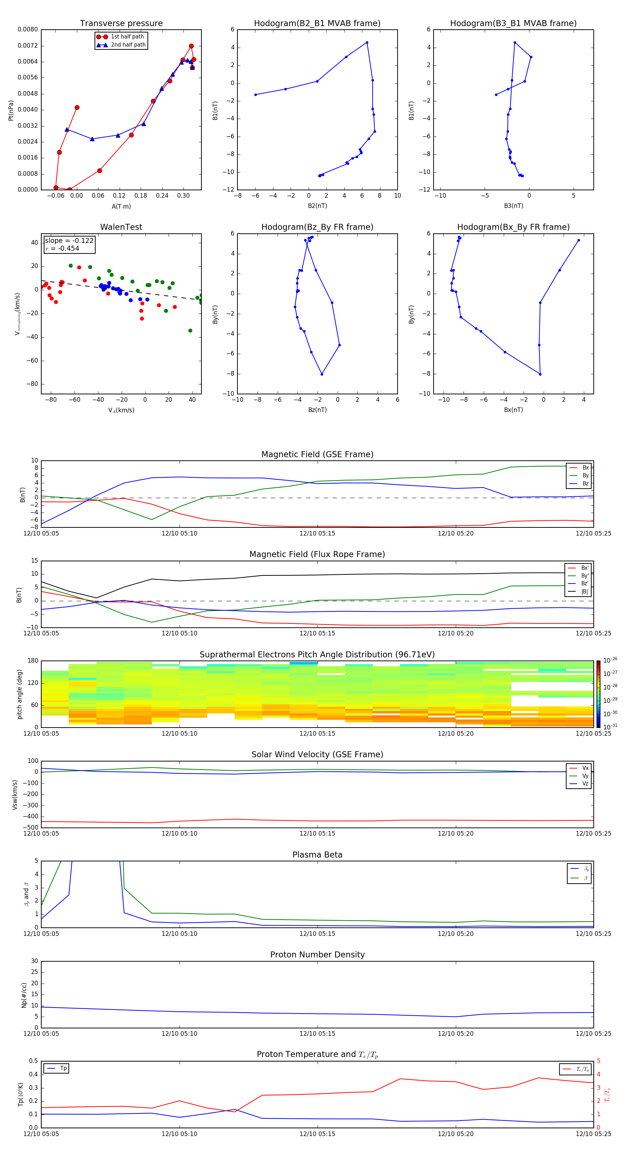Click the "Hodogram(B3_B1 MVAB frame)" title
The width and height of the screenshot is (635, 1165).
pos(513,23)
